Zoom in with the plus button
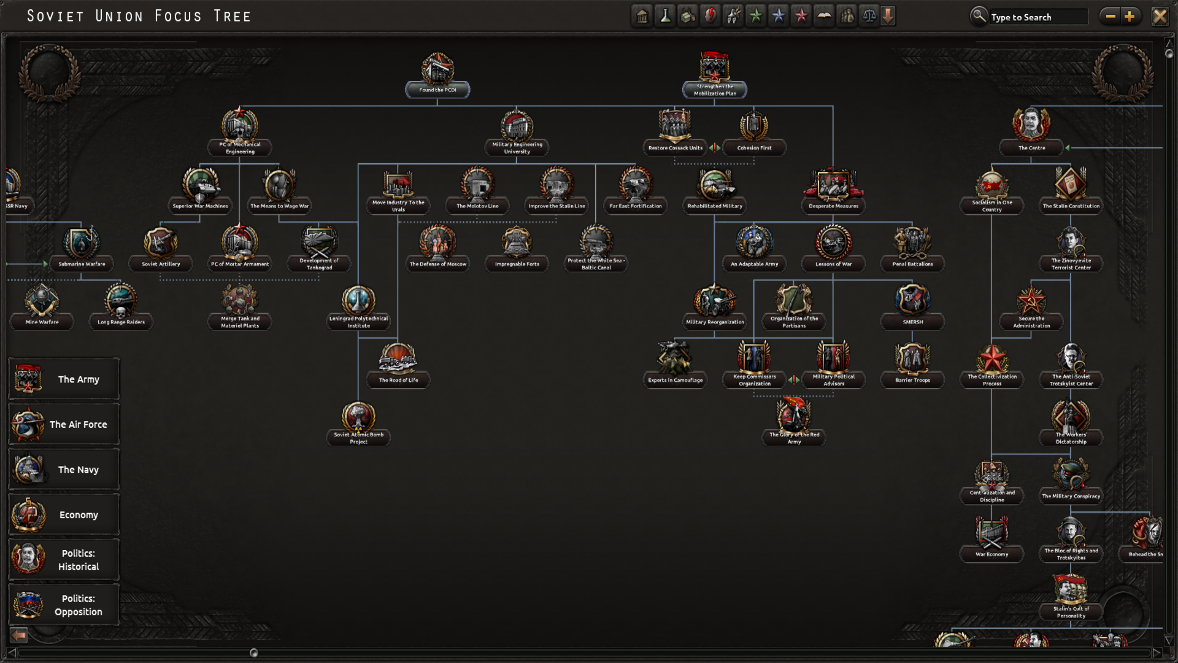The image size is (1178, 663). click(1130, 17)
